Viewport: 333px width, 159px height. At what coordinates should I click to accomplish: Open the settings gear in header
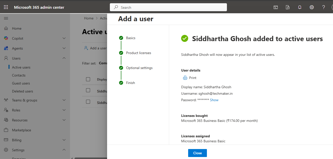coord(311,7)
